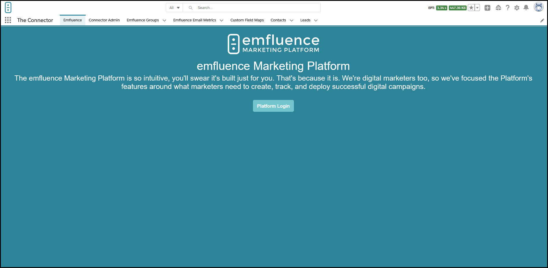Edit navigation bar with pencil icon
The height and width of the screenshot is (268, 548).
(542, 20)
